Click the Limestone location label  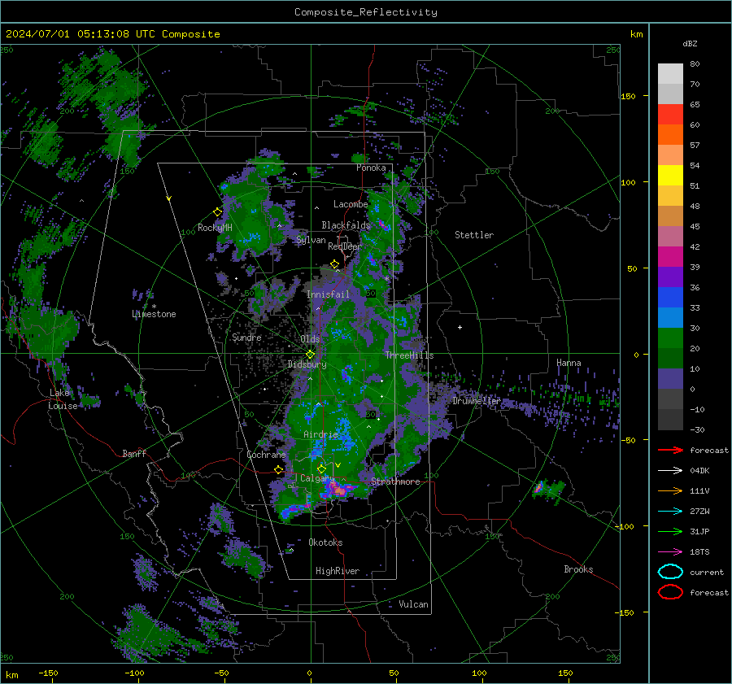point(154,314)
